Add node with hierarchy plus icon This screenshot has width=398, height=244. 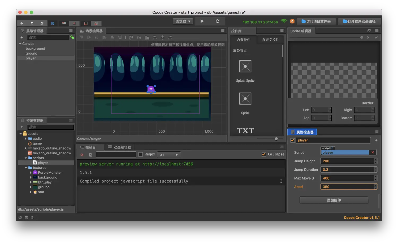(22, 37)
